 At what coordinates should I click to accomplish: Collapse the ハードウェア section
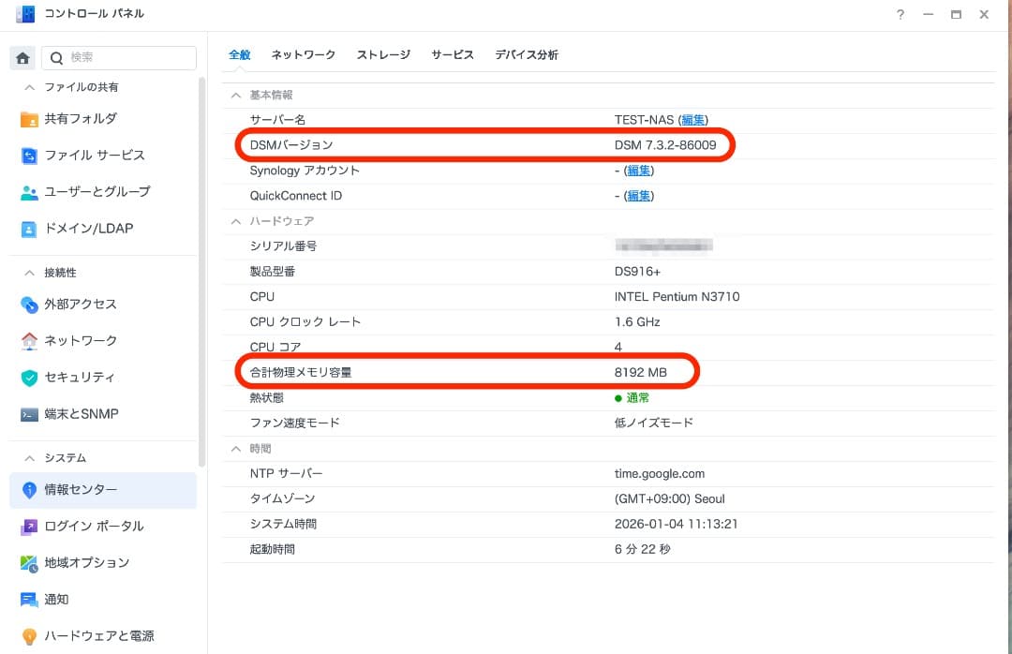point(235,221)
